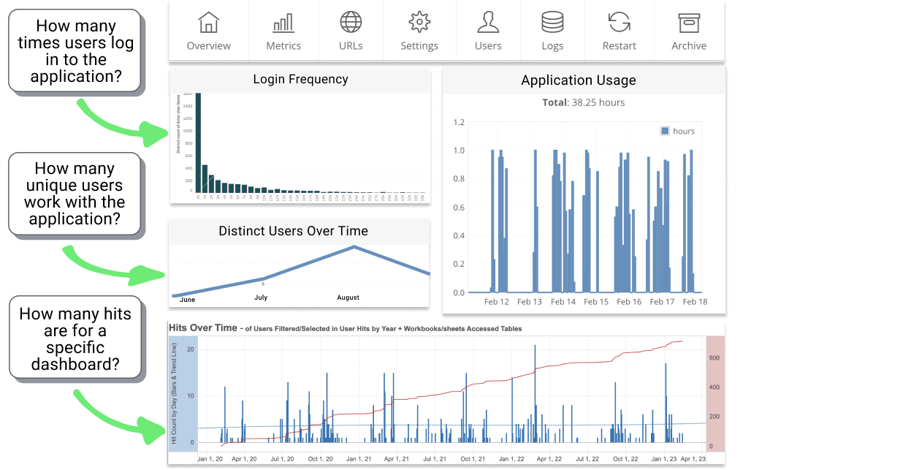Click the Jan 1, 22 axis label
The width and height of the screenshot is (900, 470).
point(511,458)
